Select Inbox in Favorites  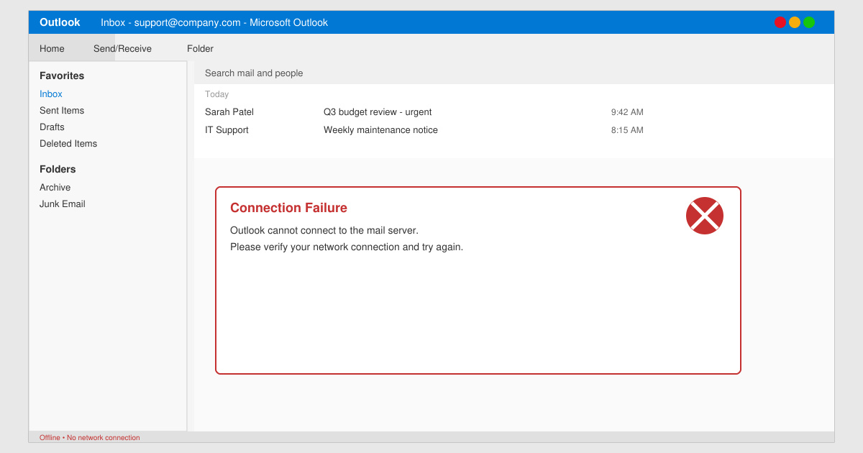click(51, 94)
